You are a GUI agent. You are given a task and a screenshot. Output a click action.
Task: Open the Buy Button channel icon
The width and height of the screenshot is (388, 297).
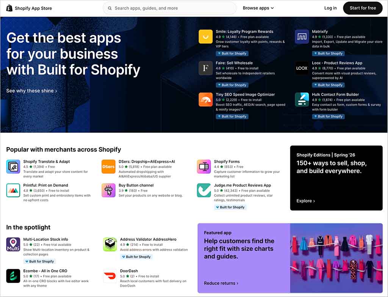108,190
